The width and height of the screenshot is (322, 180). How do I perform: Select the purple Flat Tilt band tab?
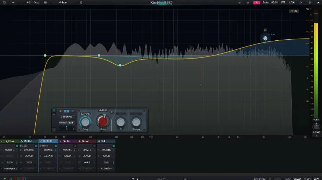coord(67,141)
